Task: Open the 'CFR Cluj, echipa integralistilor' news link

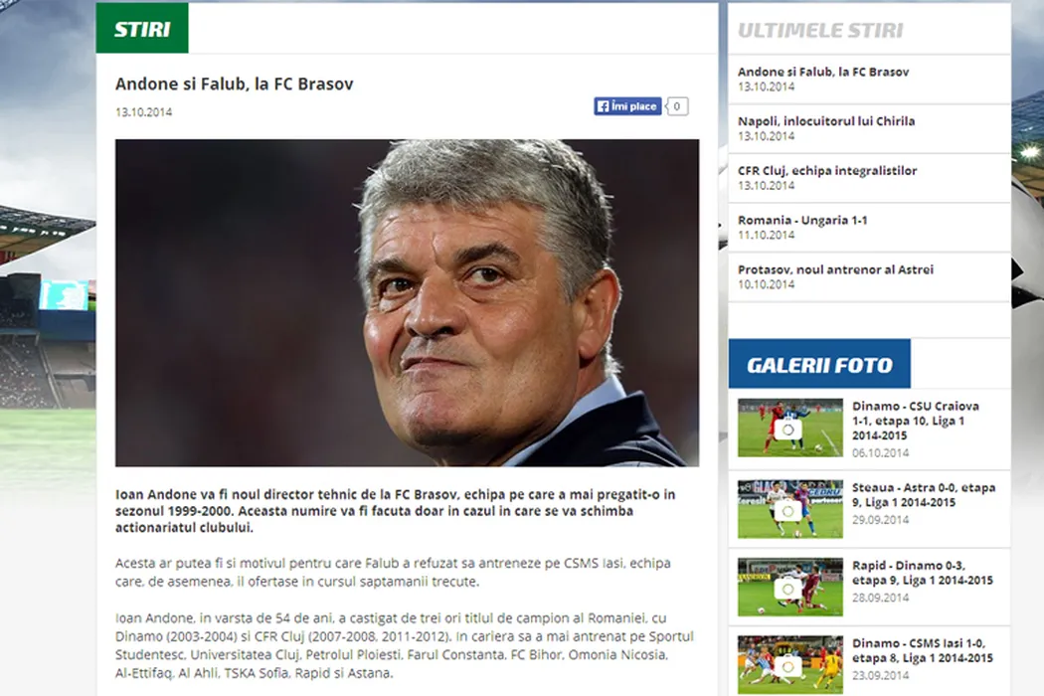Action: 827,170
